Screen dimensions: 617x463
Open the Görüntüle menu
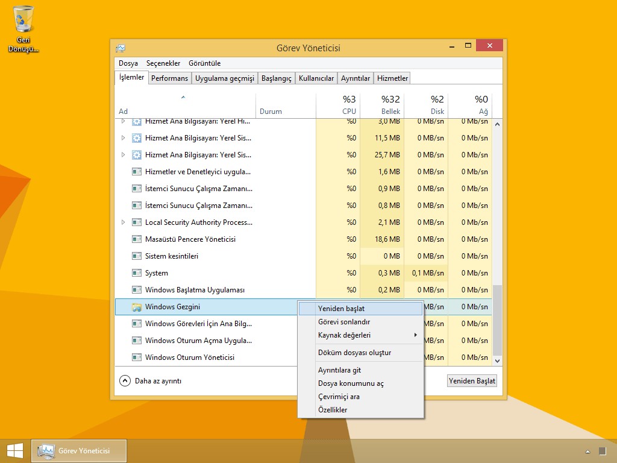point(205,63)
